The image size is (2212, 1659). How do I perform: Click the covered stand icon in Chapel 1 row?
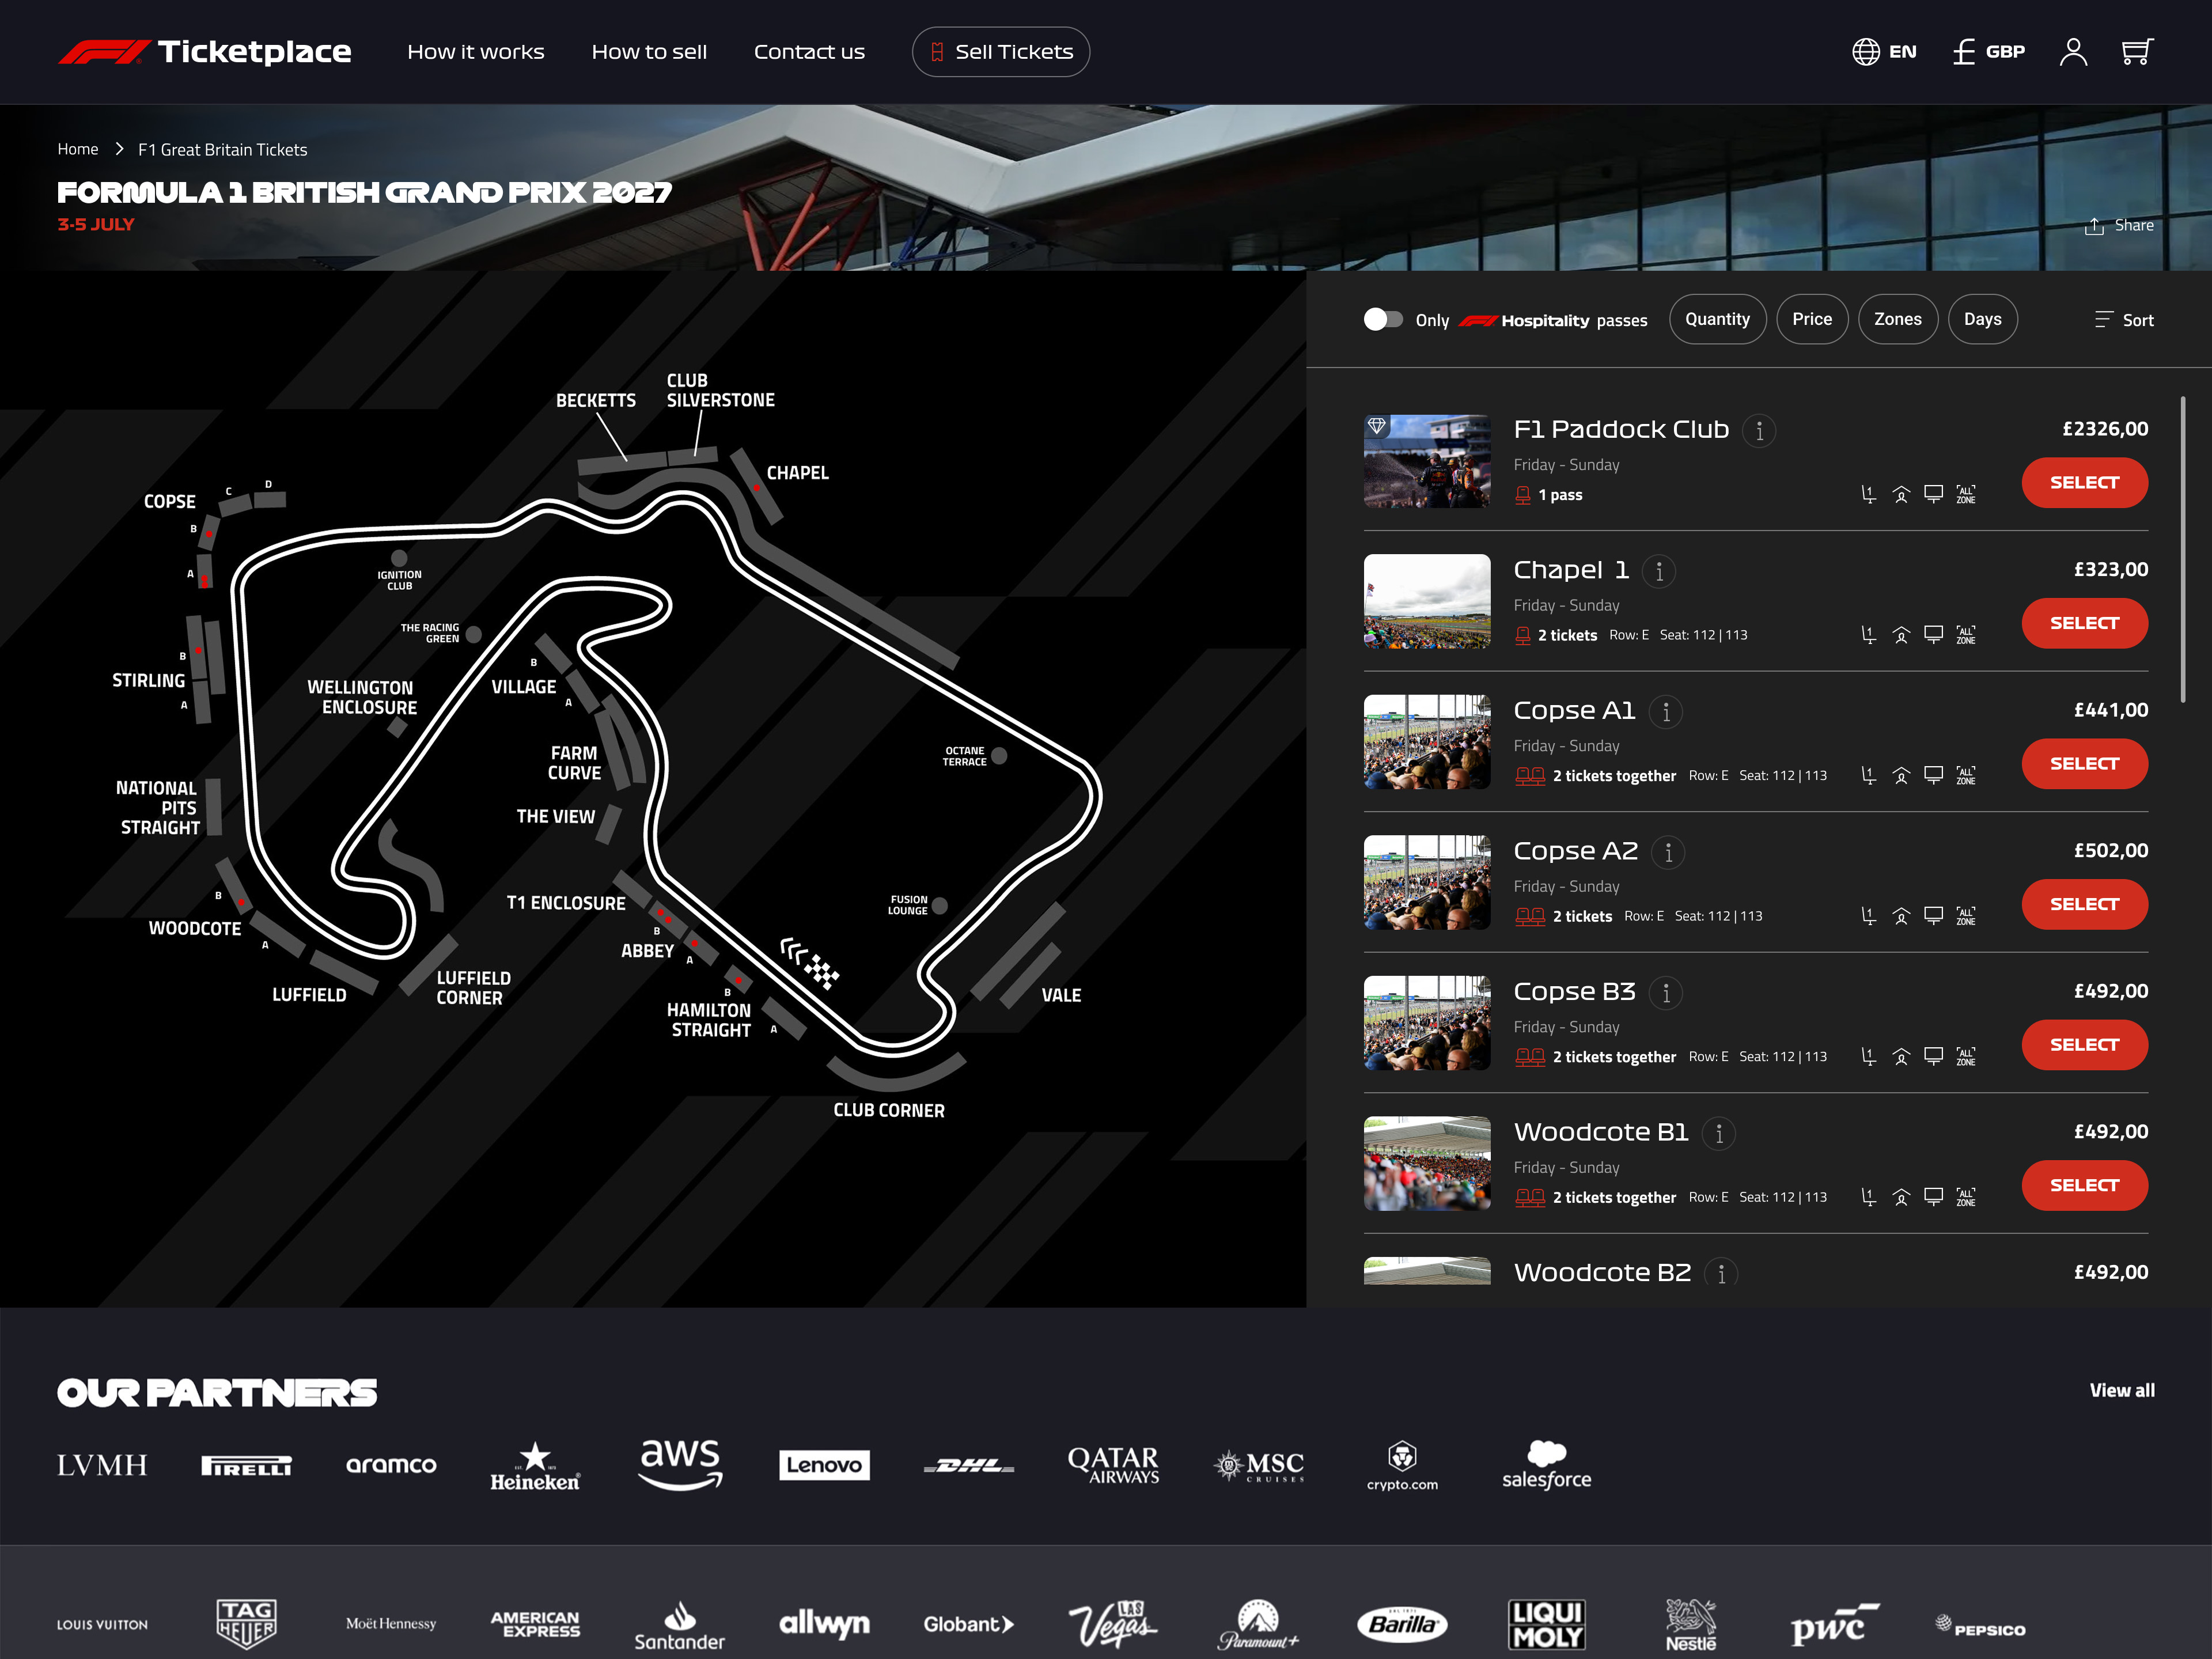pos(1901,635)
